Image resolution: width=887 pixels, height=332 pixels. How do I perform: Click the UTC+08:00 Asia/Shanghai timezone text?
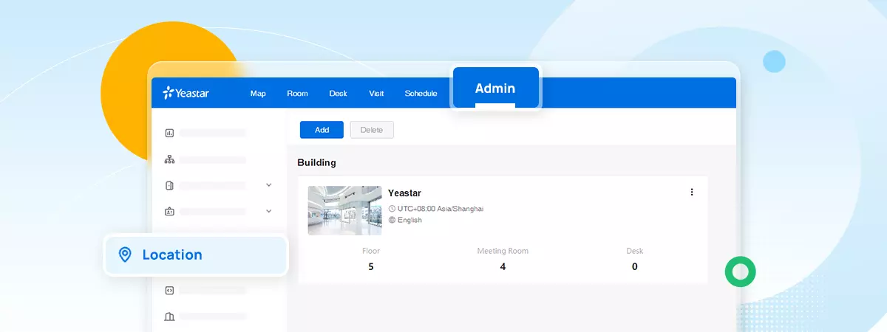point(441,209)
